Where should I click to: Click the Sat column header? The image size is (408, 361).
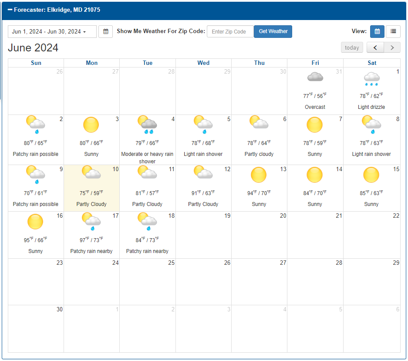tap(372, 63)
